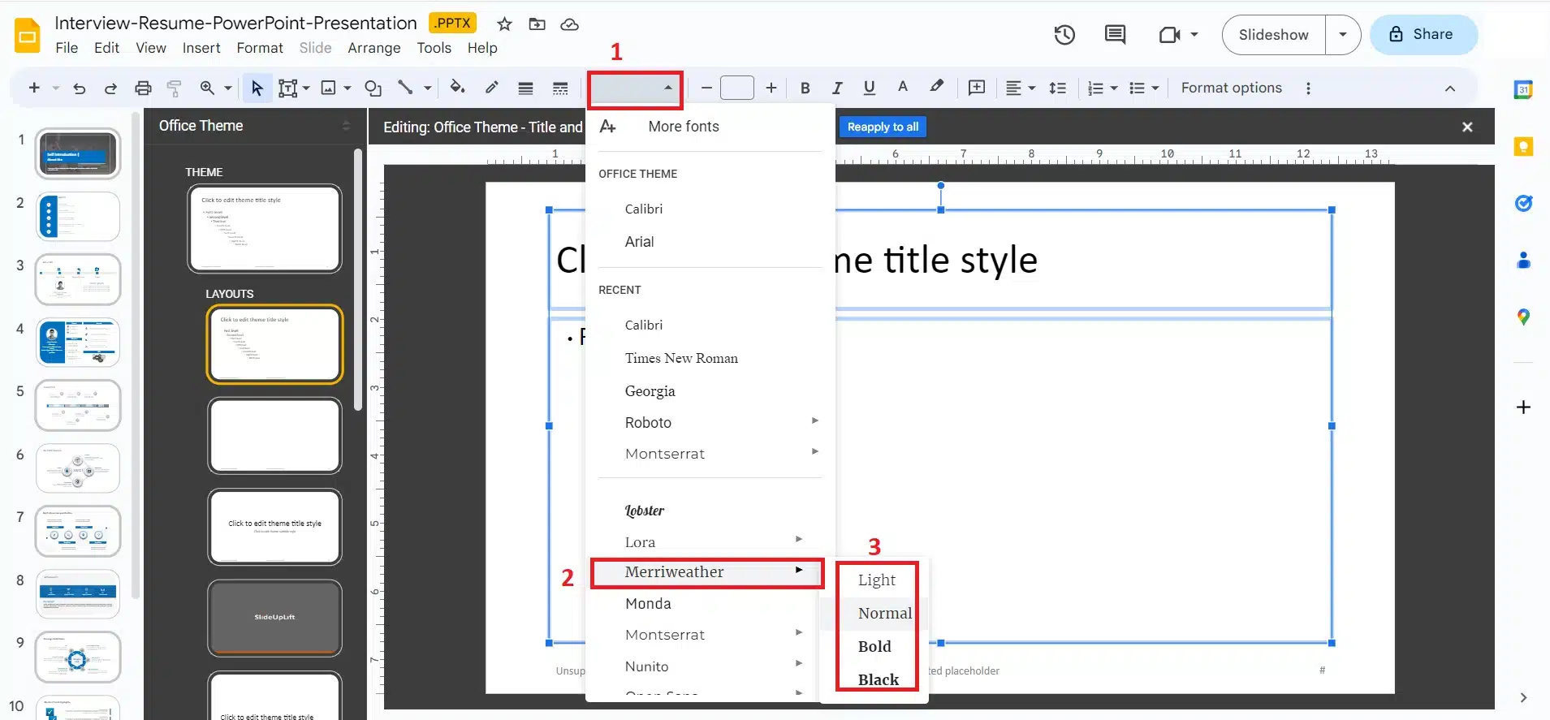Screen dimensions: 1550x720
Task: Toggle bold text formatting
Action: tap(805, 88)
